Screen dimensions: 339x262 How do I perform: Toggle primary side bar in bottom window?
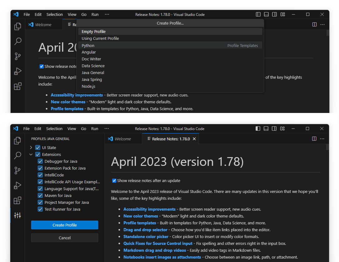coord(258,129)
